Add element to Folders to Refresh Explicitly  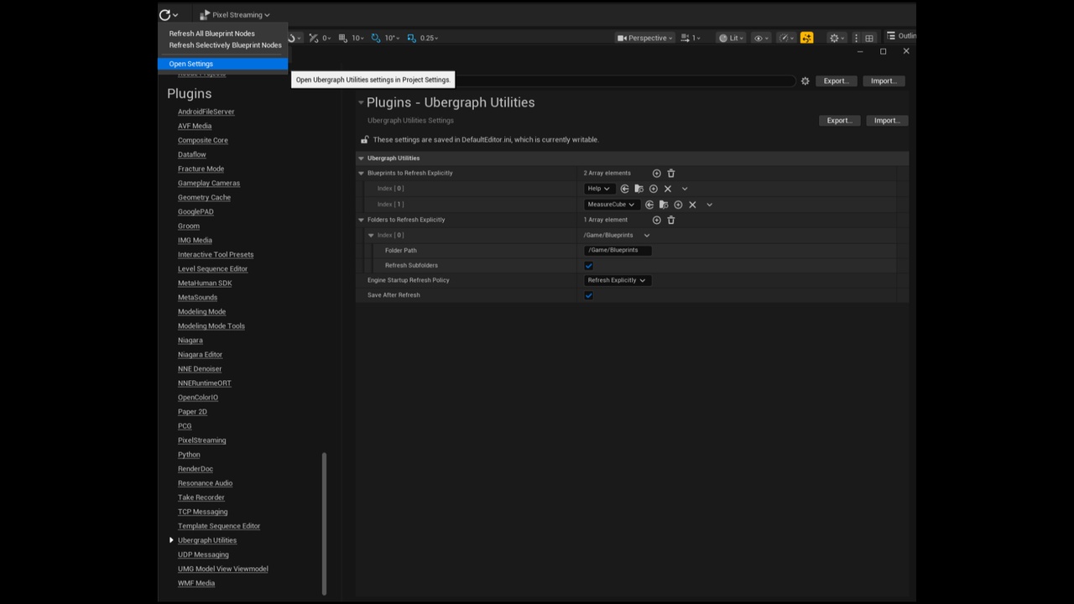coord(656,220)
